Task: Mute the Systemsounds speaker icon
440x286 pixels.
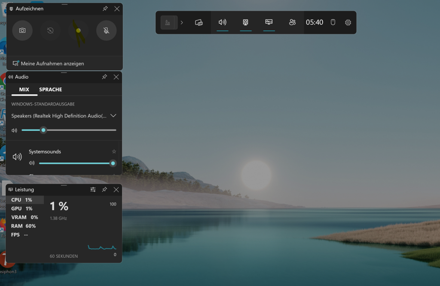Action: (31, 163)
